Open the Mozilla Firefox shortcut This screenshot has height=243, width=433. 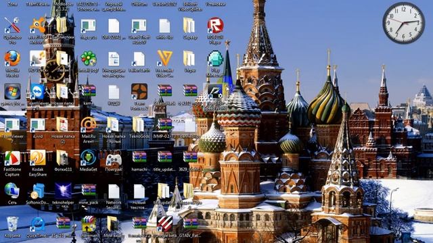(x=12, y=59)
